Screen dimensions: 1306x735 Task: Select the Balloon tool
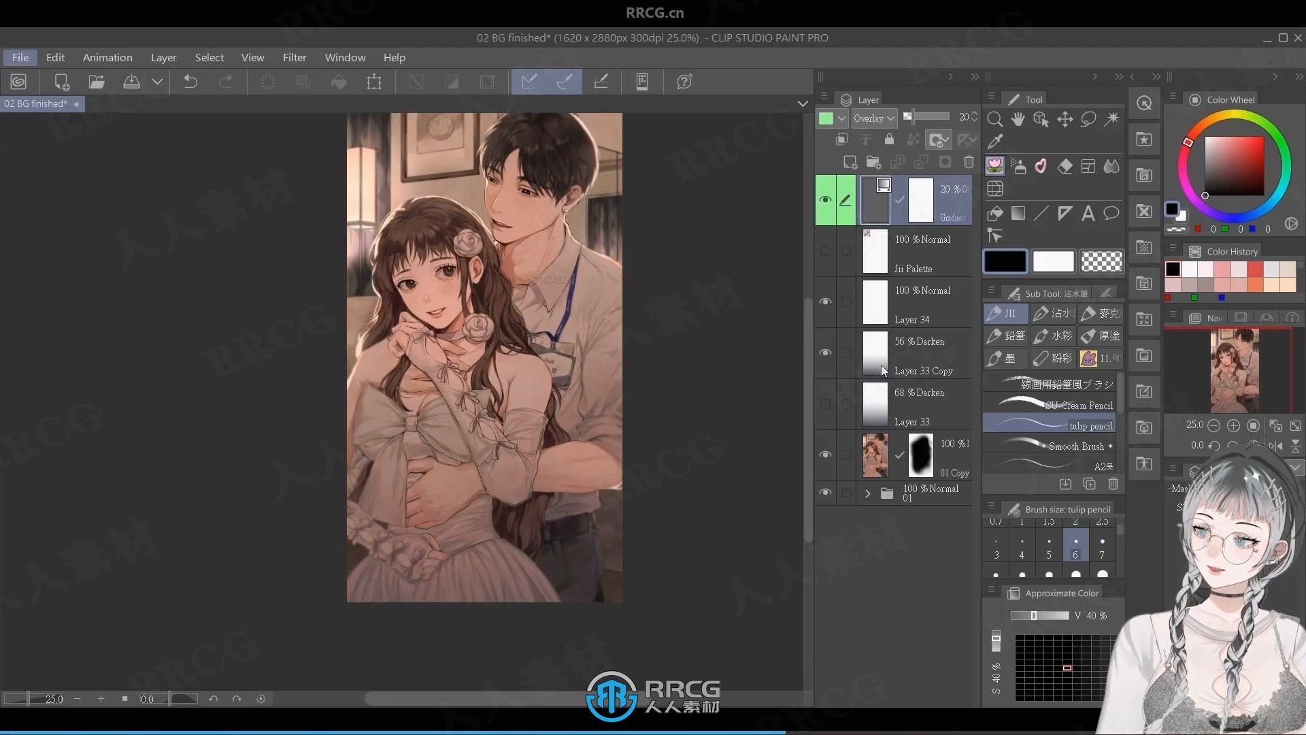click(x=1111, y=214)
